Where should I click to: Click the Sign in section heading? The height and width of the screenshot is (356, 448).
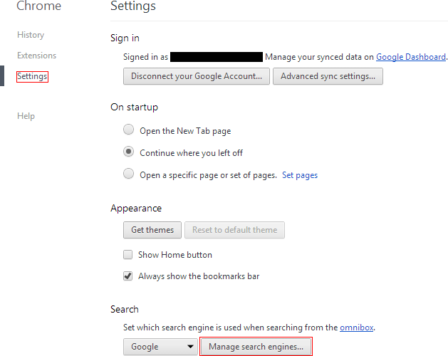coord(125,38)
